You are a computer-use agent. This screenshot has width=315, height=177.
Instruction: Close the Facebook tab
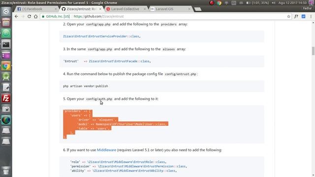56,9
